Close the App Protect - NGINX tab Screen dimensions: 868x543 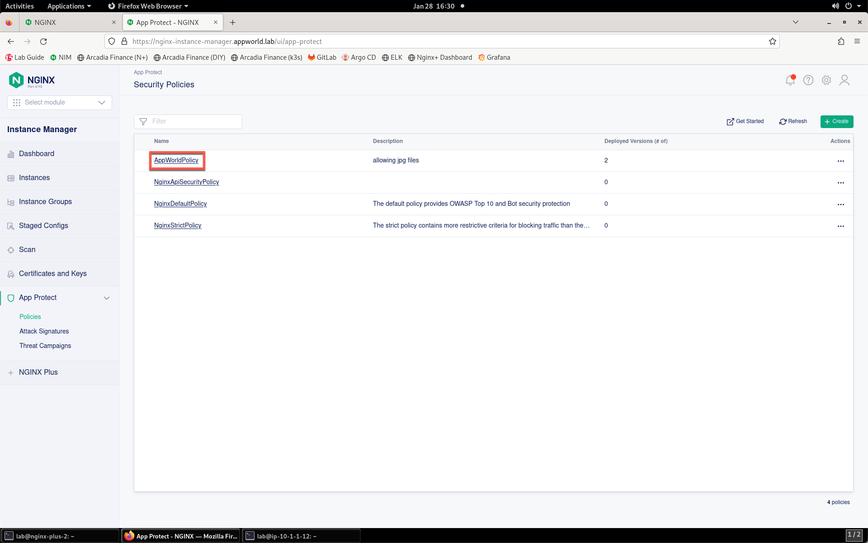pos(216,22)
